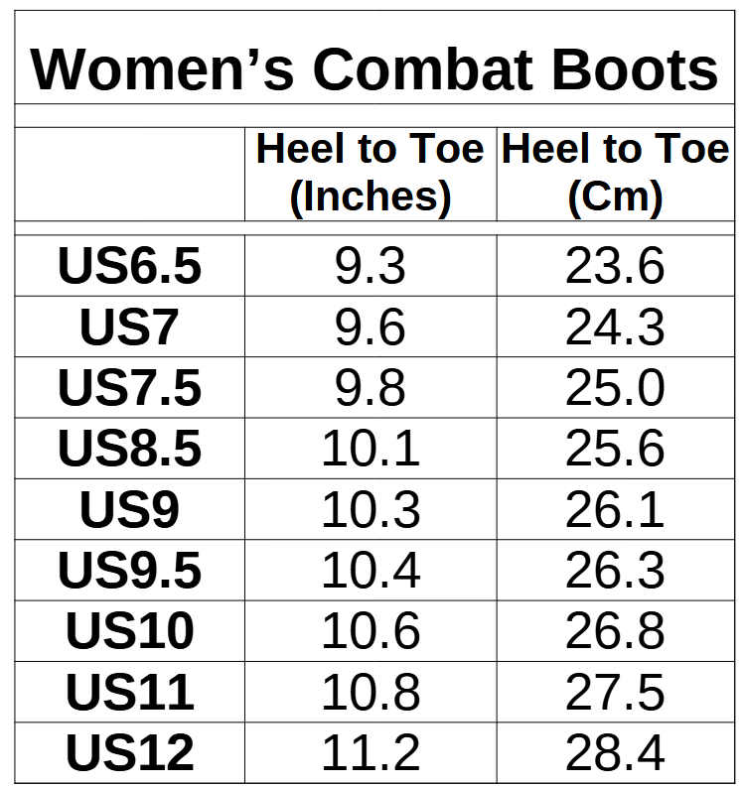The image size is (744, 787).
Task: Select the 23.6 cm value
Action: [x=615, y=267]
